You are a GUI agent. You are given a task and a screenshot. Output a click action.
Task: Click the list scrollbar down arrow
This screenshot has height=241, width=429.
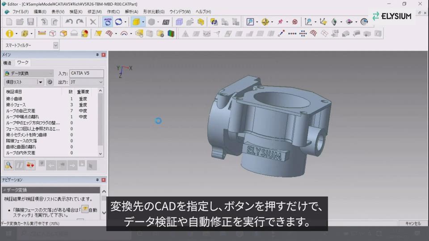tap(101, 154)
